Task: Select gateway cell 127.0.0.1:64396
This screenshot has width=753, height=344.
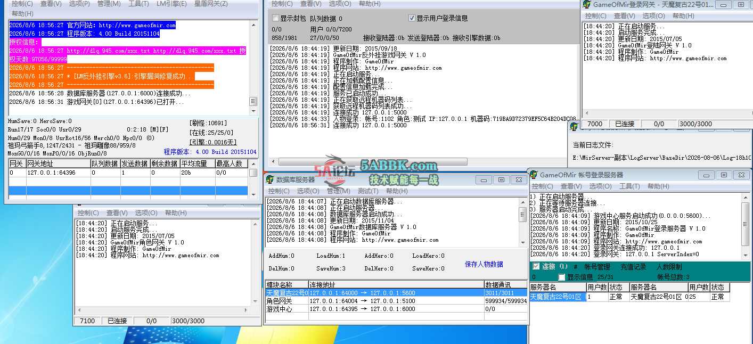Action: pyautogui.click(x=58, y=173)
